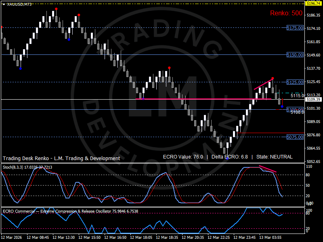The height and width of the screenshot is (242, 323).
Task: Select the yellow 5196.74 price tag
Action: (x=313, y=3)
